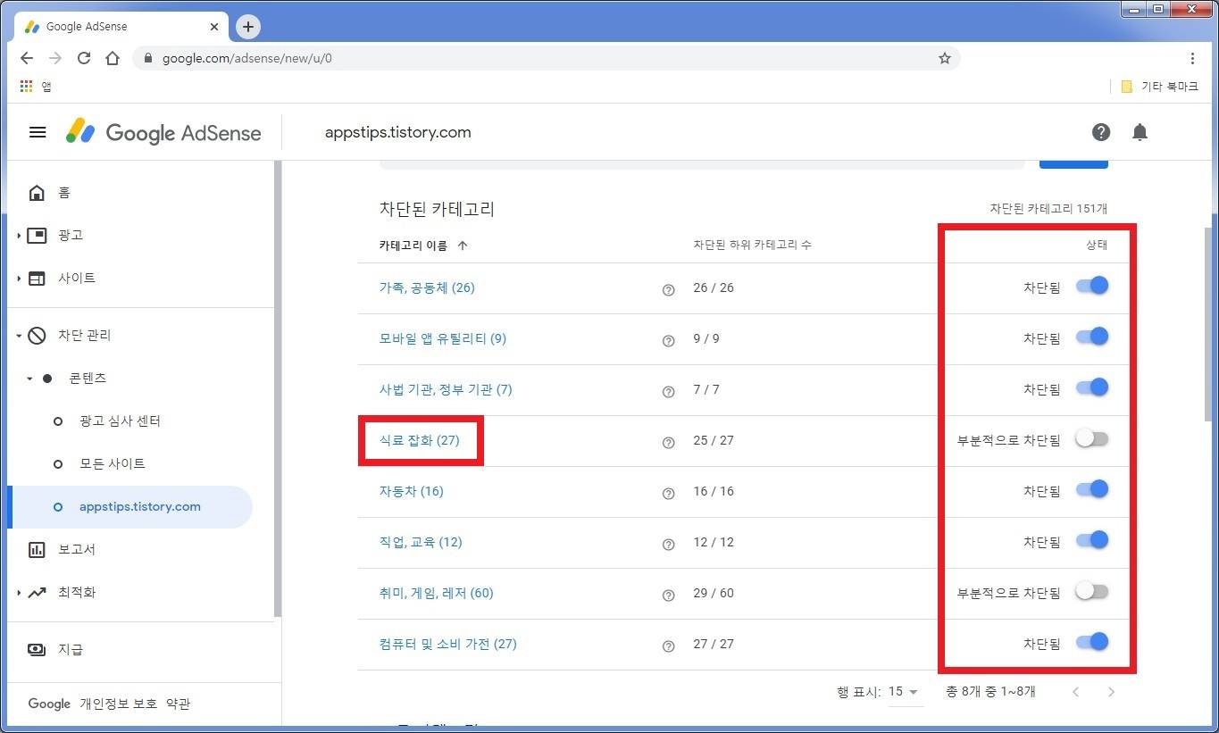Expand the 최적화 sidebar section
Screen dimensions: 1219x733
point(19,593)
